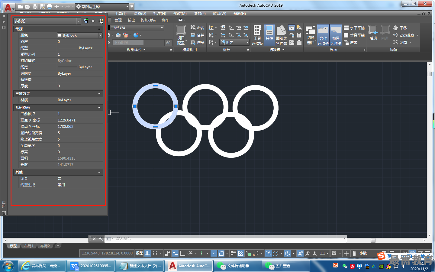Click the 模型 model space status button
Viewport: 435px width, 272px height.
(x=140, y=253)
